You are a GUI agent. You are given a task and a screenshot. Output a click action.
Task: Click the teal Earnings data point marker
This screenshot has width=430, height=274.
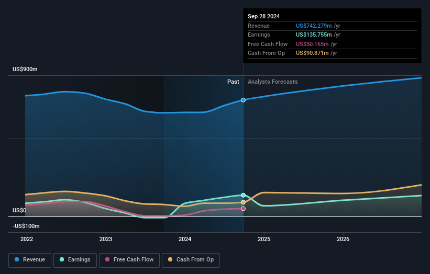(243, 195)
